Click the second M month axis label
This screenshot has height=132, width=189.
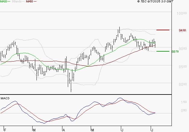pyautogui.click(x=93, y=130)
